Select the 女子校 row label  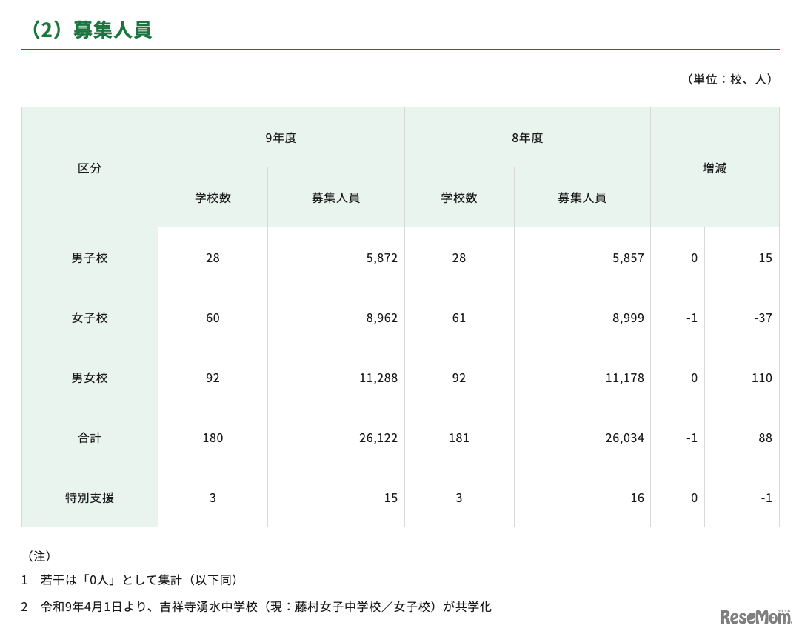pos(90,317)
